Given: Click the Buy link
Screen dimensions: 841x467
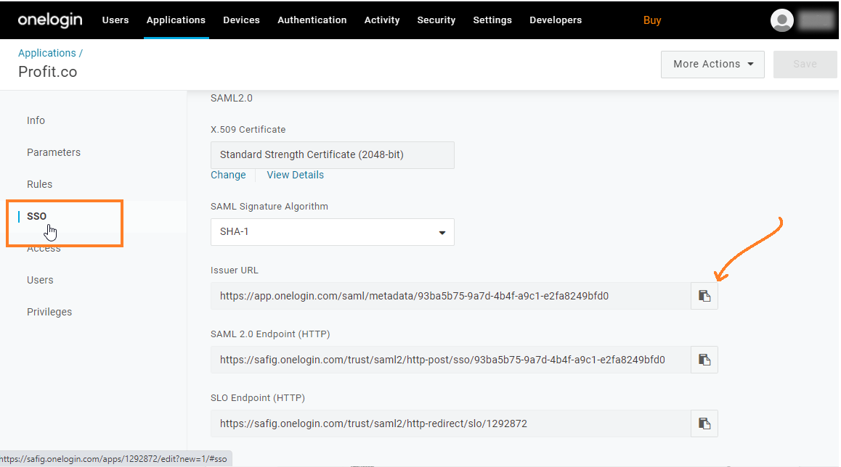Looking at the screenshot, I should point(652,20).
